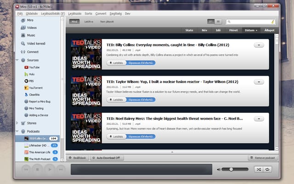Viewport: 294px width, 184px height.
Task: Open dropdown for Billy Collins item
Action: [x=259, y=45]
